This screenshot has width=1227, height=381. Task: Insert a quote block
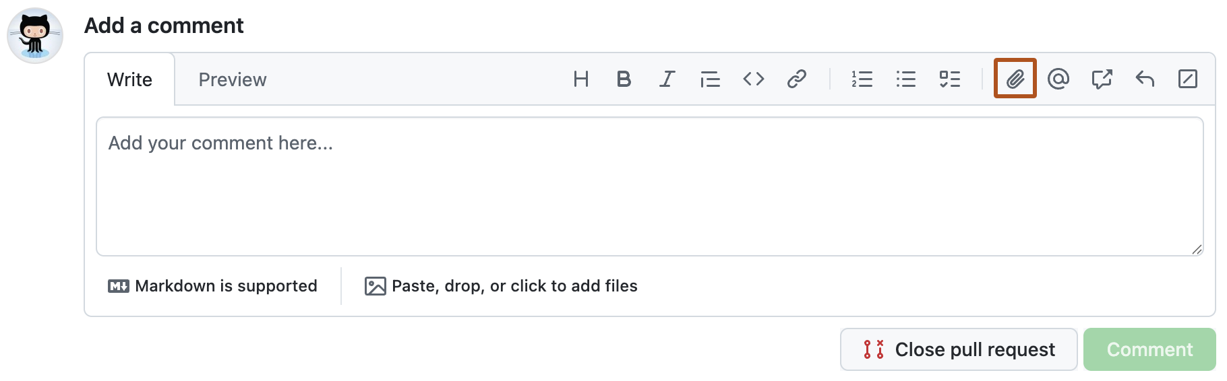click(710, 79)
